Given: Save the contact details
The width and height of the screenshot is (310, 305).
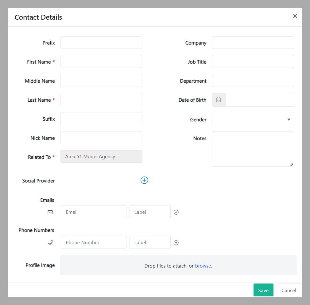Looking at the screenshot, I should [x=263, y=290].
